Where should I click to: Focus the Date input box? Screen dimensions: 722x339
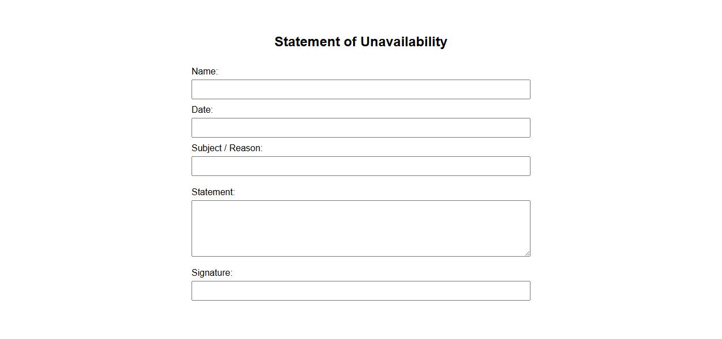pos(360,128)
